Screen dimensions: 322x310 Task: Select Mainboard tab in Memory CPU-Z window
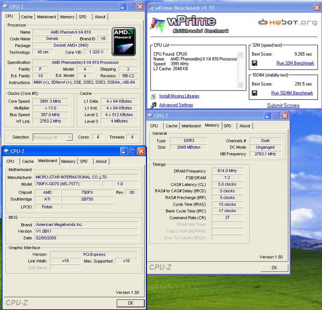pyautogui.click(x=191, y=126)
